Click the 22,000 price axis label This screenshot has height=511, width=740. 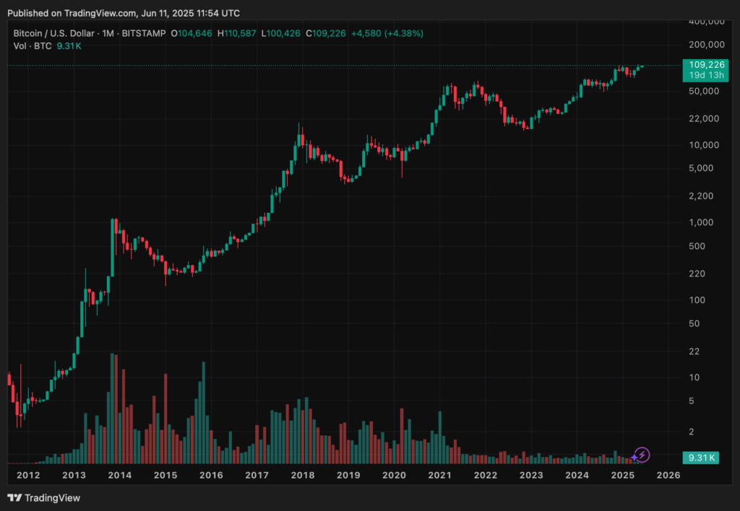coord(704,118)
